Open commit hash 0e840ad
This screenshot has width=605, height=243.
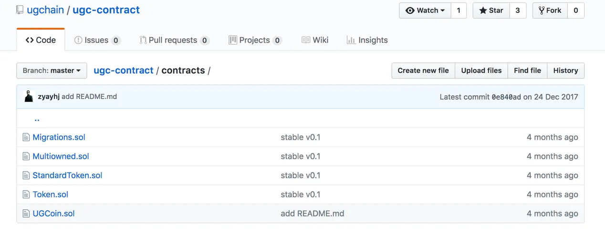pyautogui.click(x=506, y=97)
